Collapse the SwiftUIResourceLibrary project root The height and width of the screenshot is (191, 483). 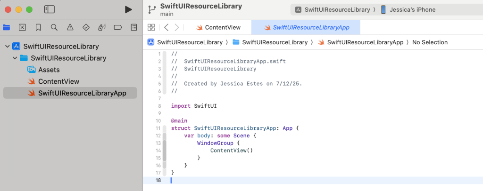[8, 47]
